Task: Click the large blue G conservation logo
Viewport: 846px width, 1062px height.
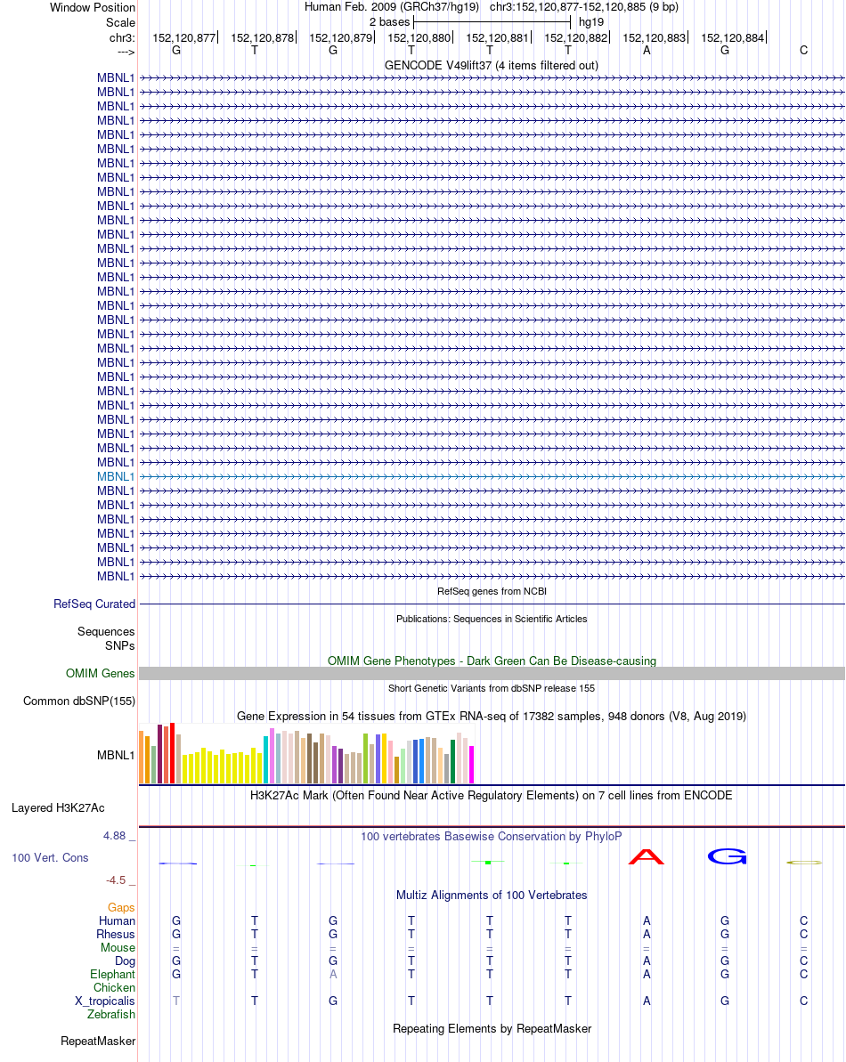Action: click(x=727, y=856)
